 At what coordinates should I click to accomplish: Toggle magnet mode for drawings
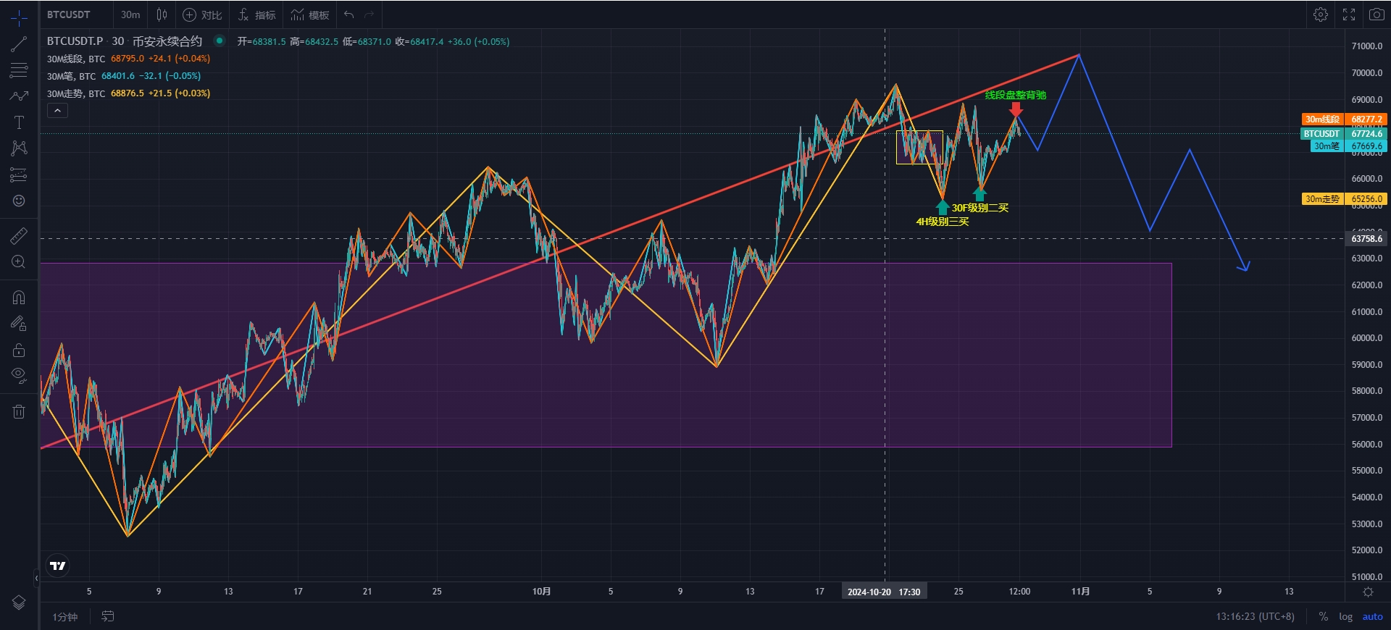coord(19,297)
